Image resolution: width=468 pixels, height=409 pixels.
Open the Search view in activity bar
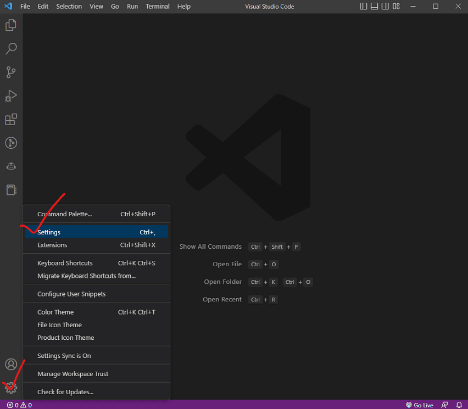(x=11, y=49)
